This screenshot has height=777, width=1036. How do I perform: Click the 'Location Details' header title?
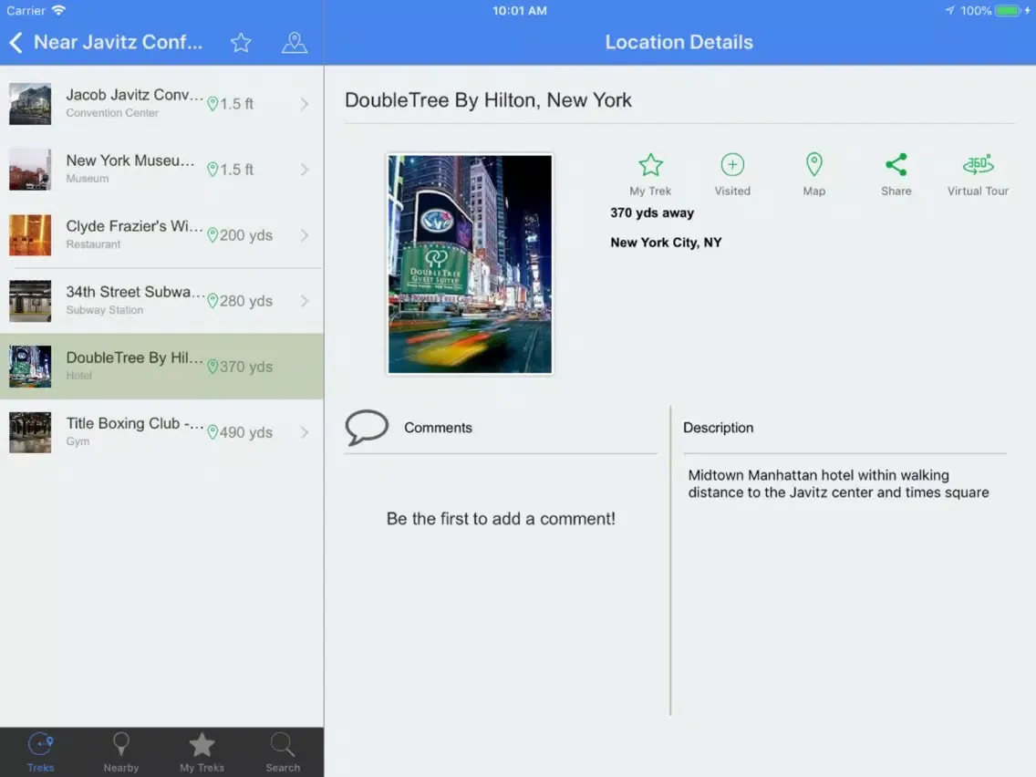[679, 42]
